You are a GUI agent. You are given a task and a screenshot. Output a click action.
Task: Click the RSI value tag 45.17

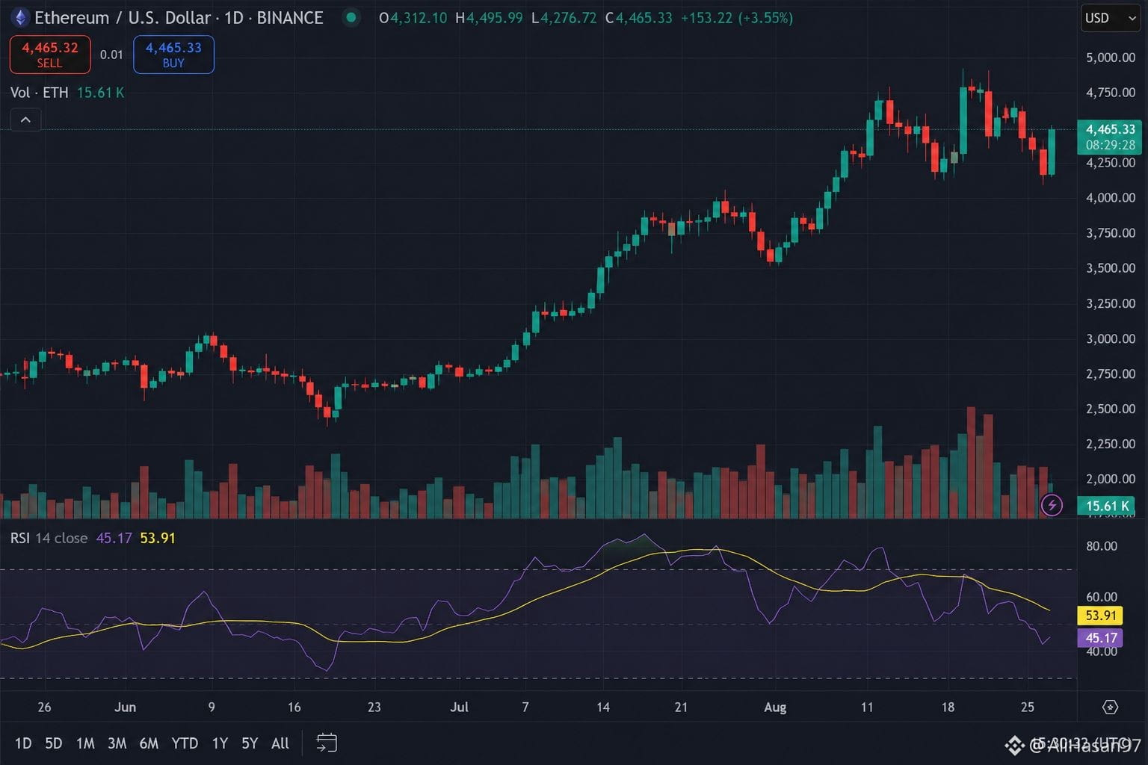click(1101, 638)
